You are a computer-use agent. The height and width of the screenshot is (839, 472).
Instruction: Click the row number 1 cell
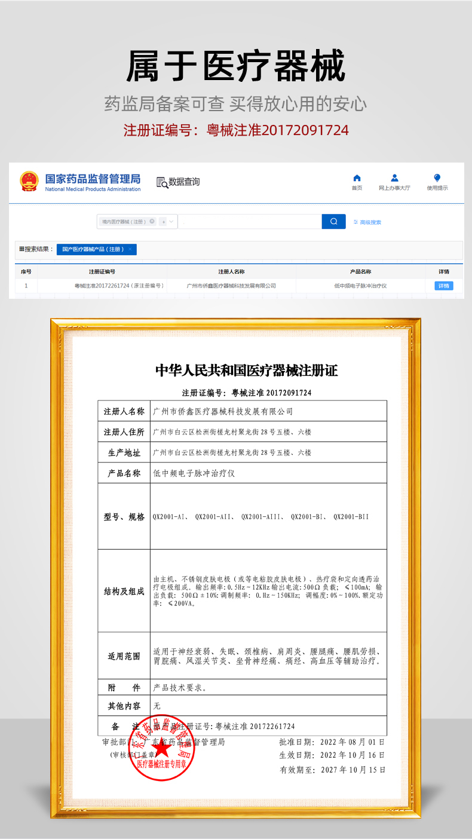click(26, 286)
